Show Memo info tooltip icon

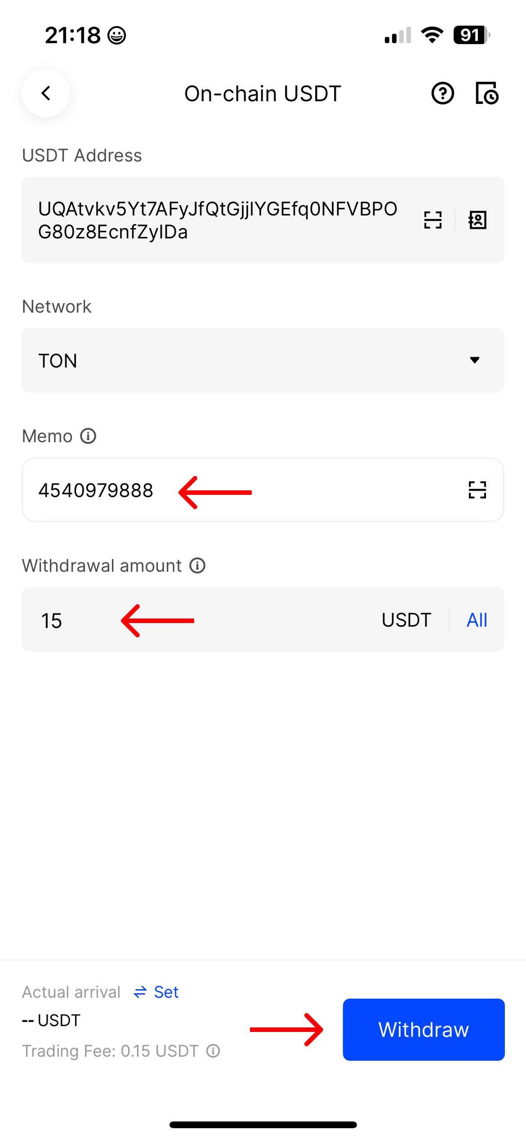tap(88, 436)
